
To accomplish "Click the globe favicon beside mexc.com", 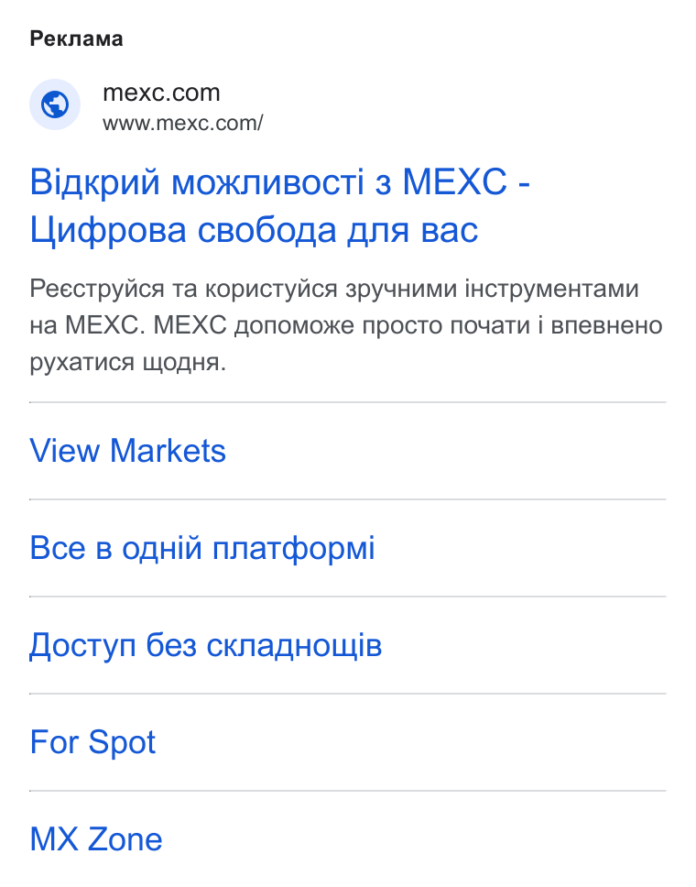I will click(x=55, y=104).
